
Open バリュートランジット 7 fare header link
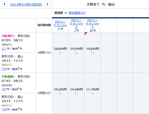pos(76,25)
